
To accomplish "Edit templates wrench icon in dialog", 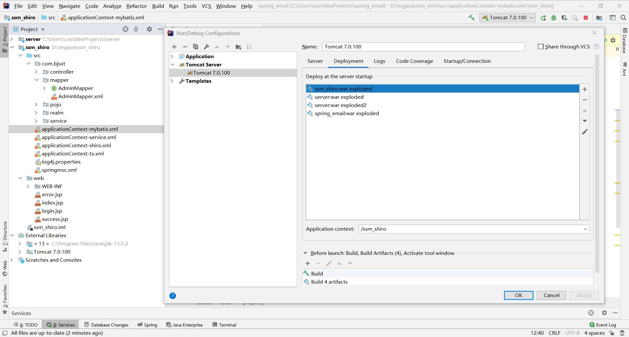I will coord(206,47).
